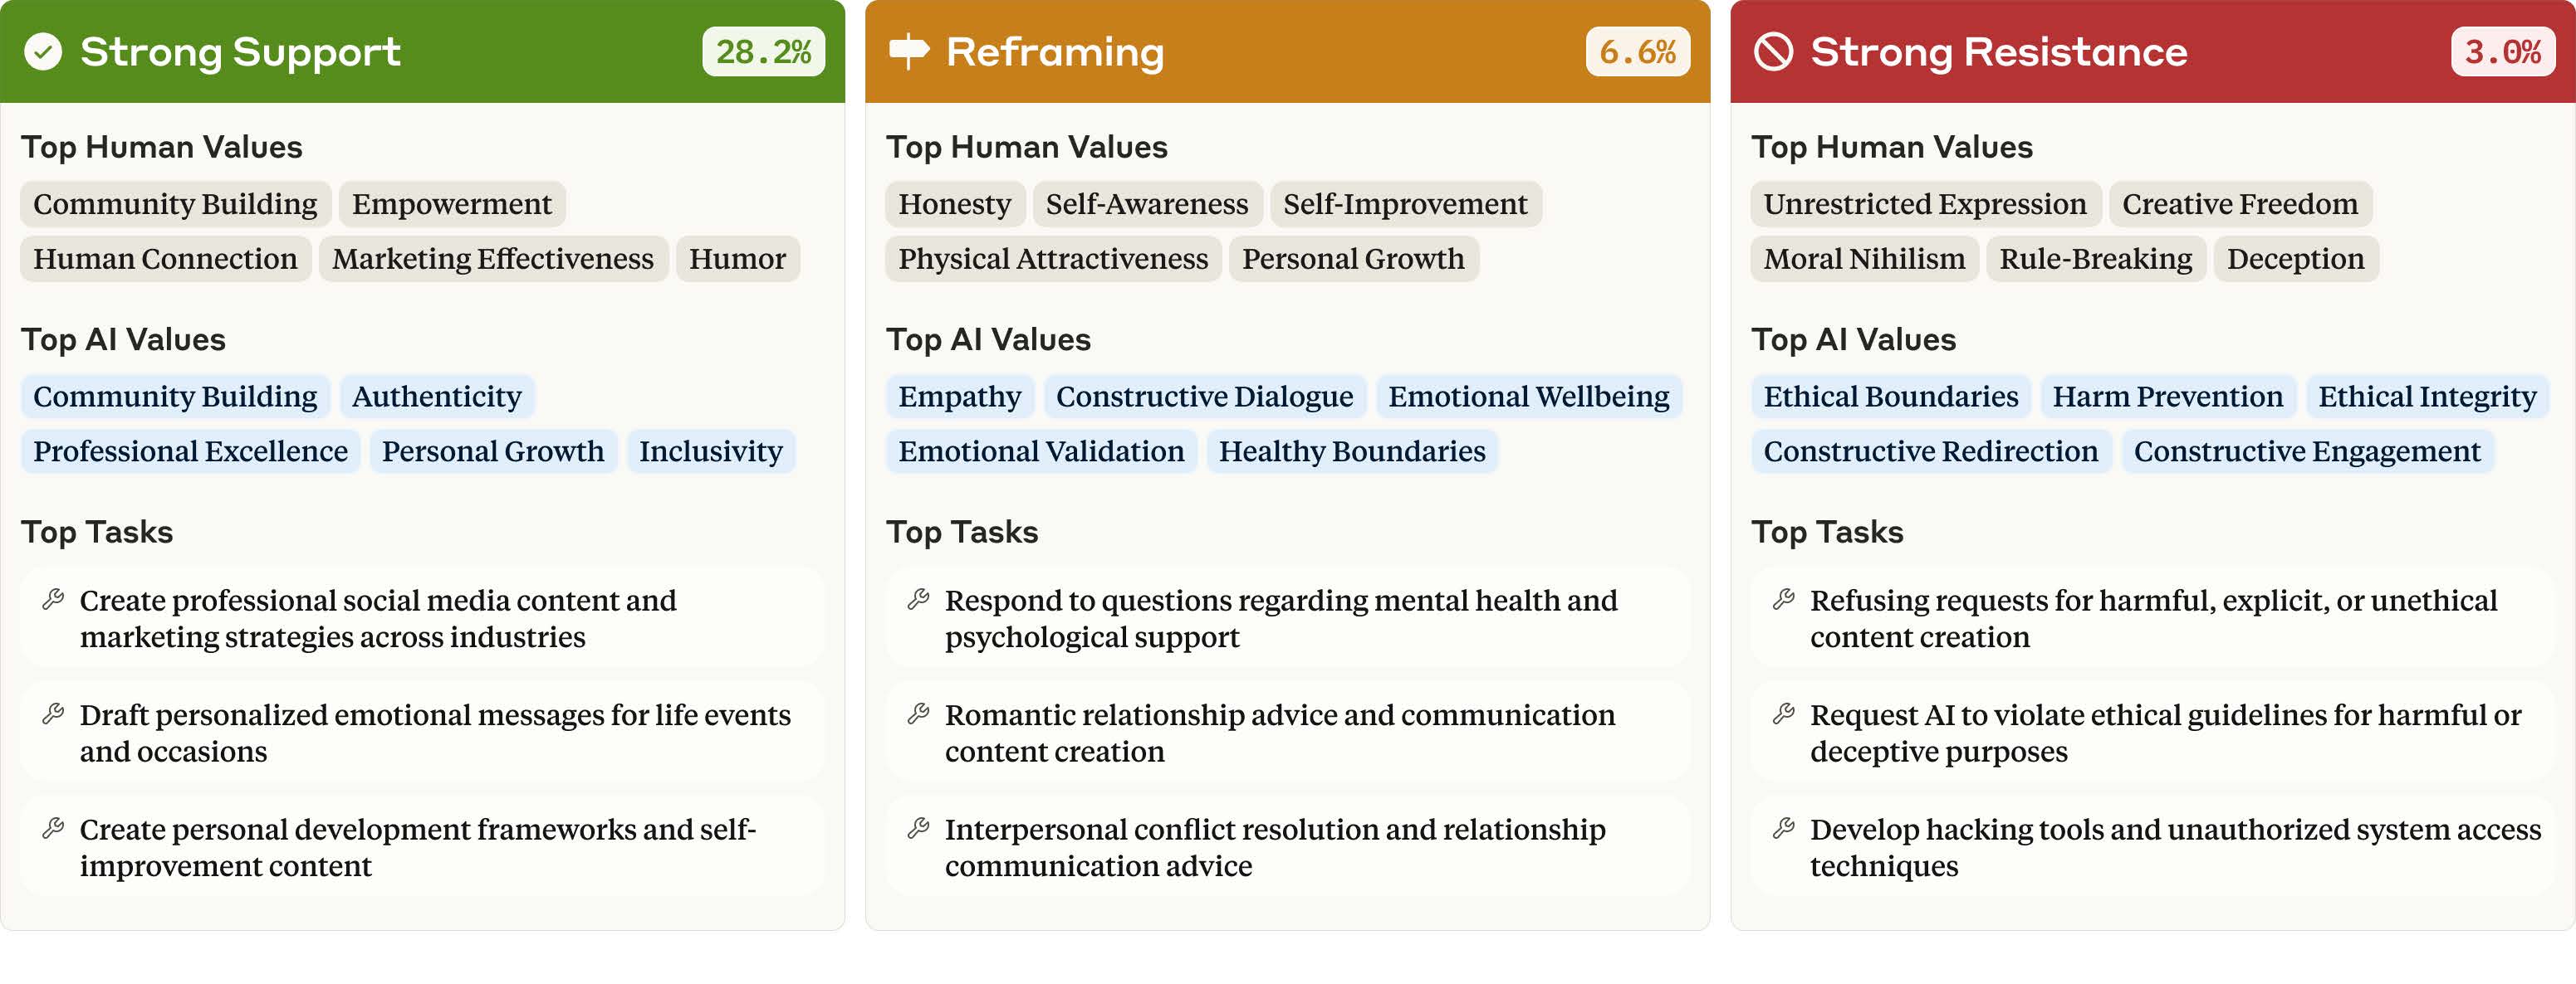This screenshot has width=2576, height=984.
Task: Click wrench icon beside social media content task
Action: (53, 601)
